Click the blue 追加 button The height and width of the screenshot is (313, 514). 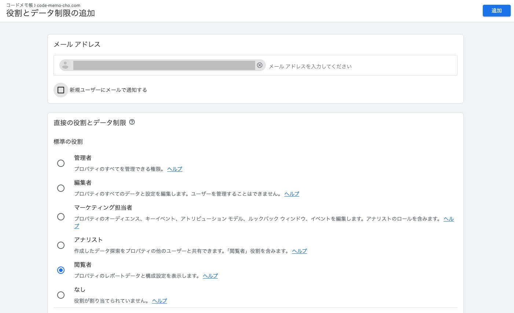click(496, 11)
